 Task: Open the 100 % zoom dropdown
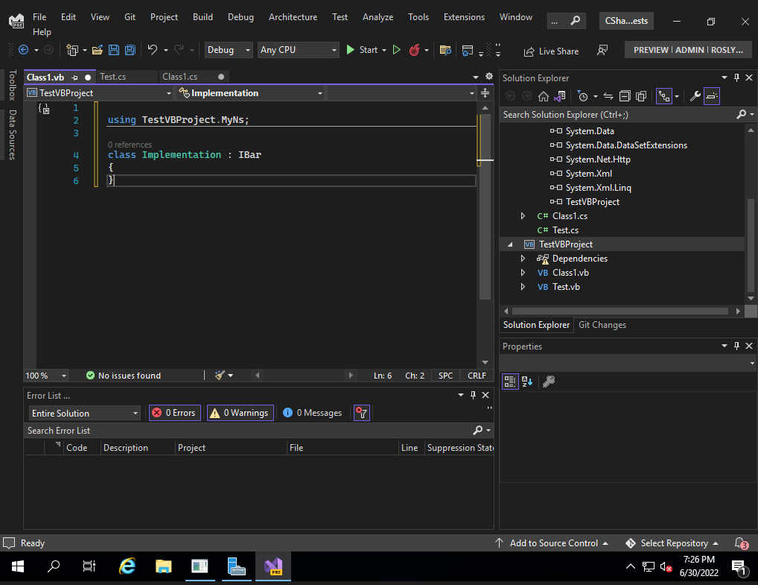pos(46,376)
